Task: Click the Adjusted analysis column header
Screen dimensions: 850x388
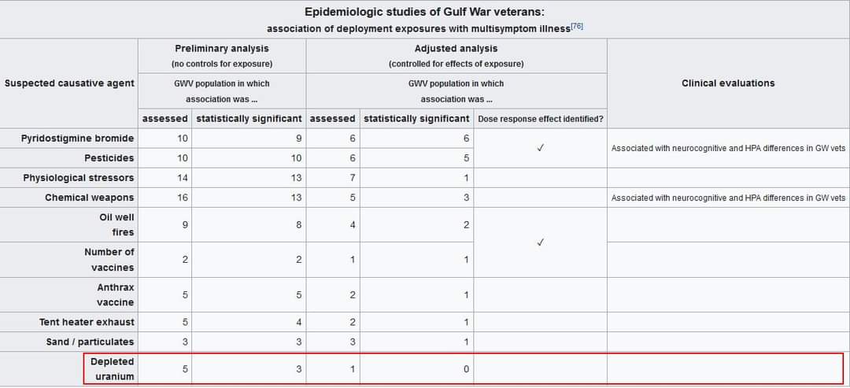Action: pos(456,49)
